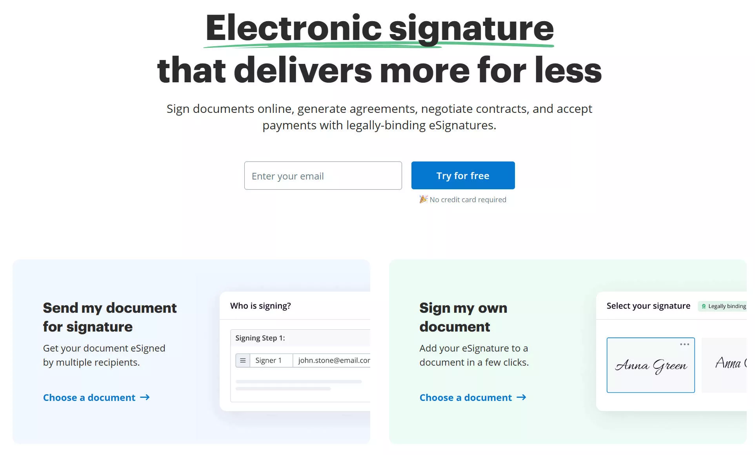The height and width of the screenshot is (455, 755).
Task: Click the Try for free button
Action: (463, 175)
